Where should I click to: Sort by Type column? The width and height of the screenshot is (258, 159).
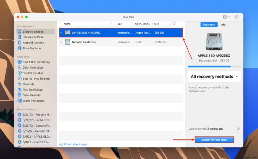pyautogui.click(x=119, y=24)
